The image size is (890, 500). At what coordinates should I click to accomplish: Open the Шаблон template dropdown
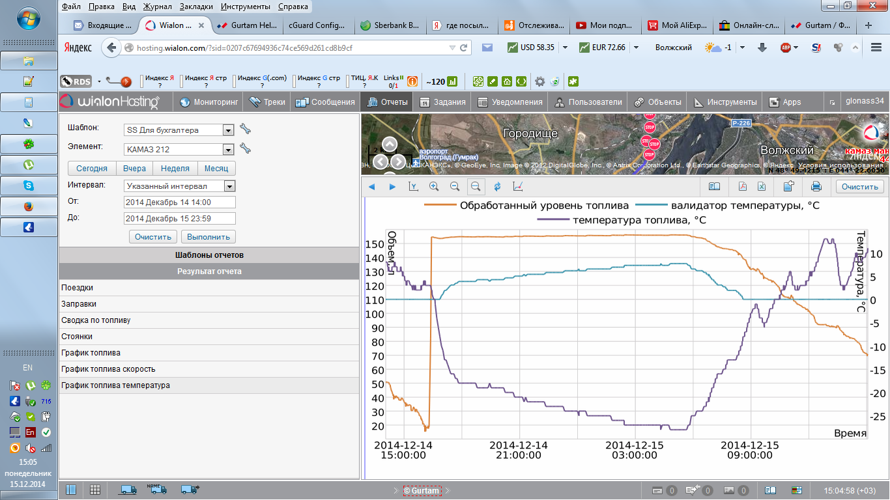coord(228,130)
